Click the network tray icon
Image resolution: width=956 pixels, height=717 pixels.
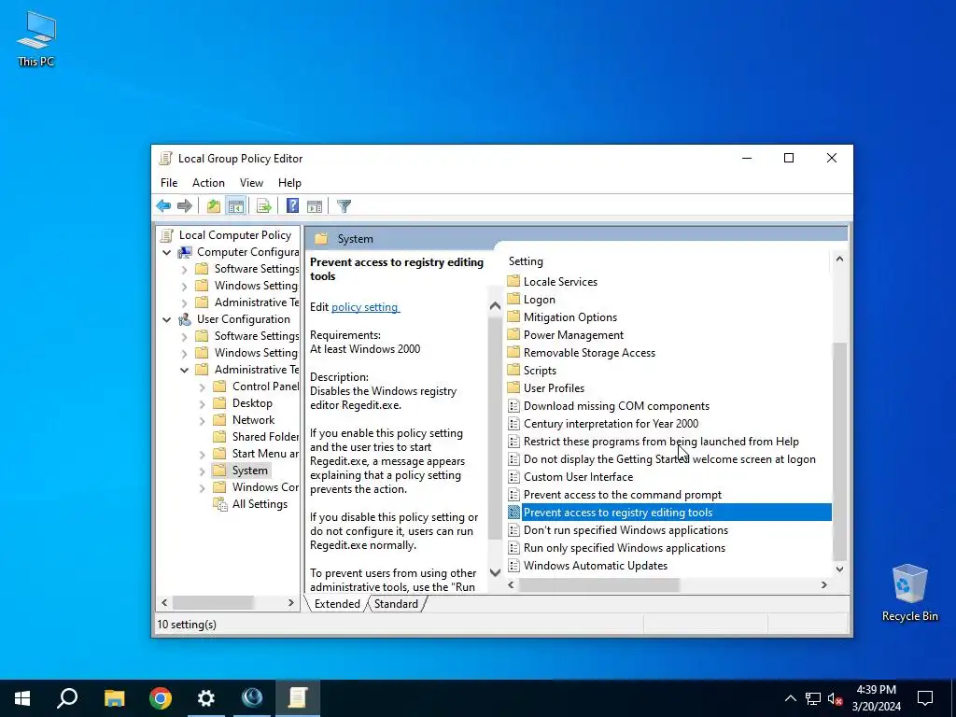pos(813,698)
